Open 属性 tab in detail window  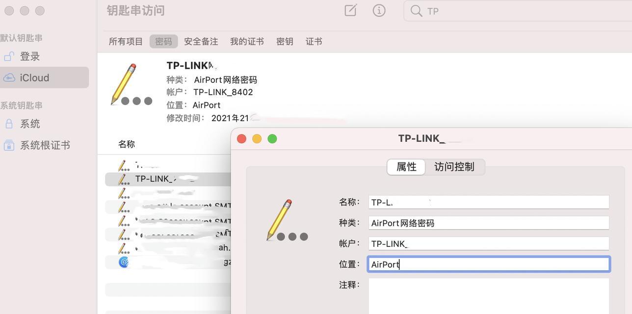406,167
